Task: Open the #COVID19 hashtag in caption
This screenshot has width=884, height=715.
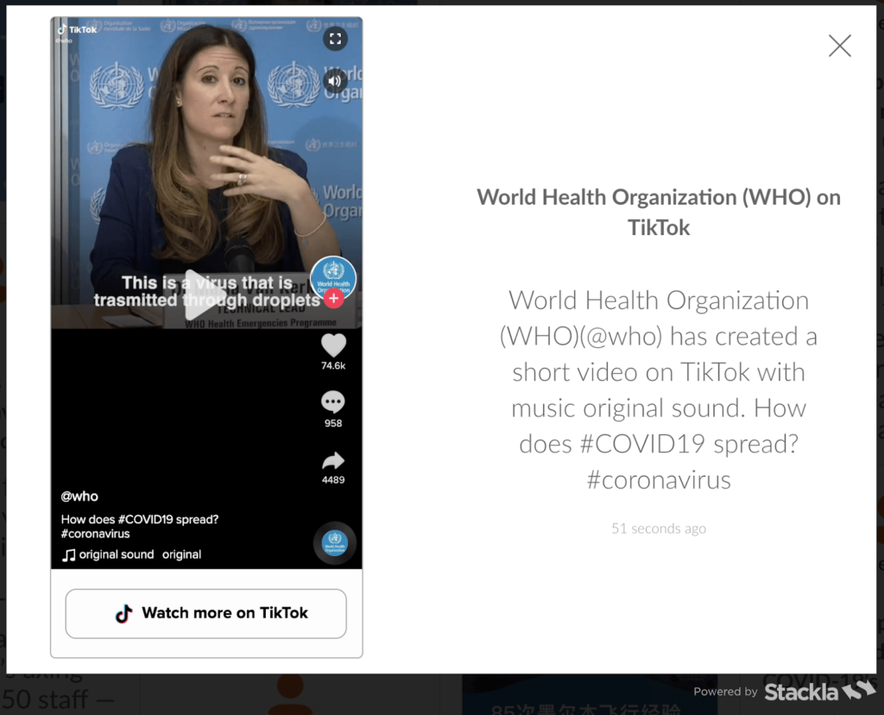Action: [145, 519]
